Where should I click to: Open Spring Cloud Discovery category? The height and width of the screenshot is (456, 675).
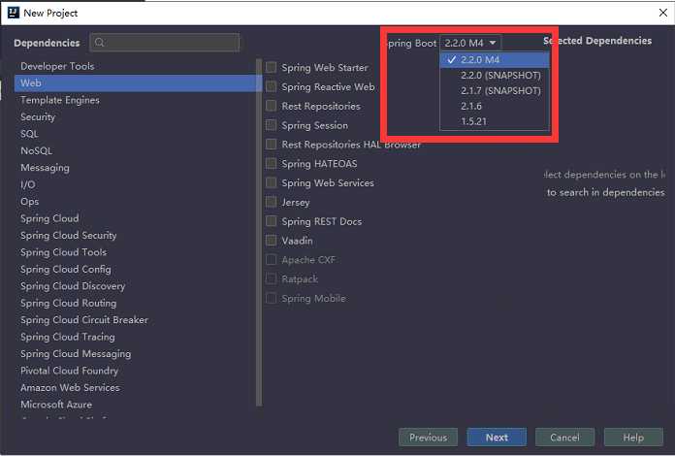pos(135,286)
